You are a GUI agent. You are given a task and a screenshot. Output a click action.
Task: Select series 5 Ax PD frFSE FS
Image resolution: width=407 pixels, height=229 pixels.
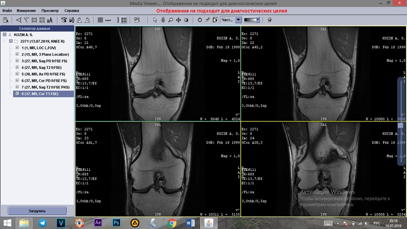click(43, 74)
